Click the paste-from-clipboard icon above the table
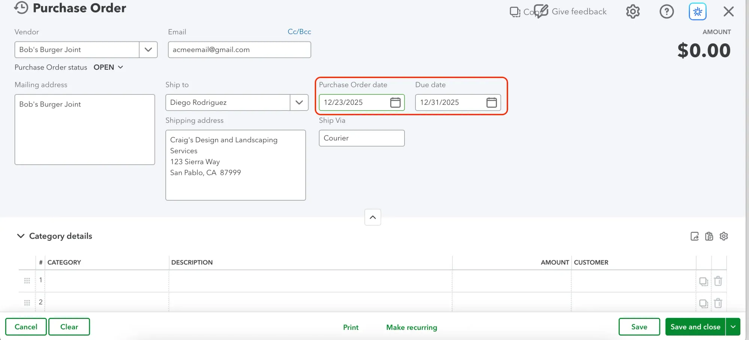749x340 pixels. coord(709,236)
